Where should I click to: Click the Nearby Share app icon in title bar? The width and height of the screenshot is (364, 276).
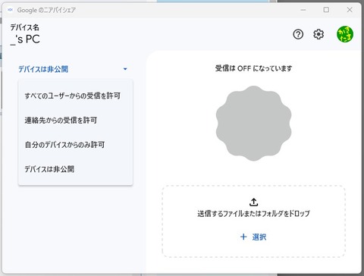10,10
